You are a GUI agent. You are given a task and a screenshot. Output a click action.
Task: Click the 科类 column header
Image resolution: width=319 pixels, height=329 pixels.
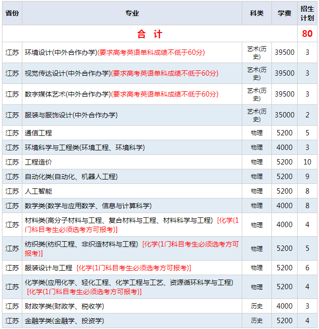tap(257, 13)
